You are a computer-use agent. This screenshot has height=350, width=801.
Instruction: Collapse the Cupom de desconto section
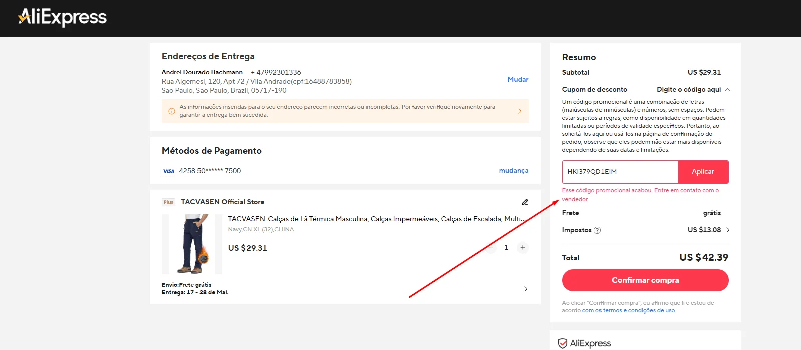point(728,90)
